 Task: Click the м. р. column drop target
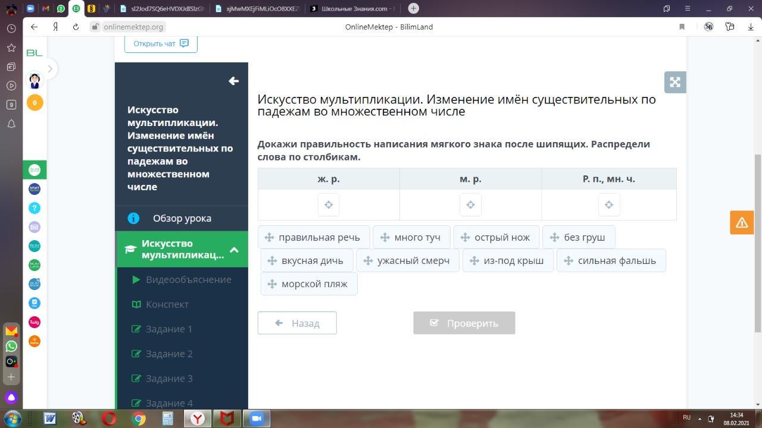[x=470, y=204]
